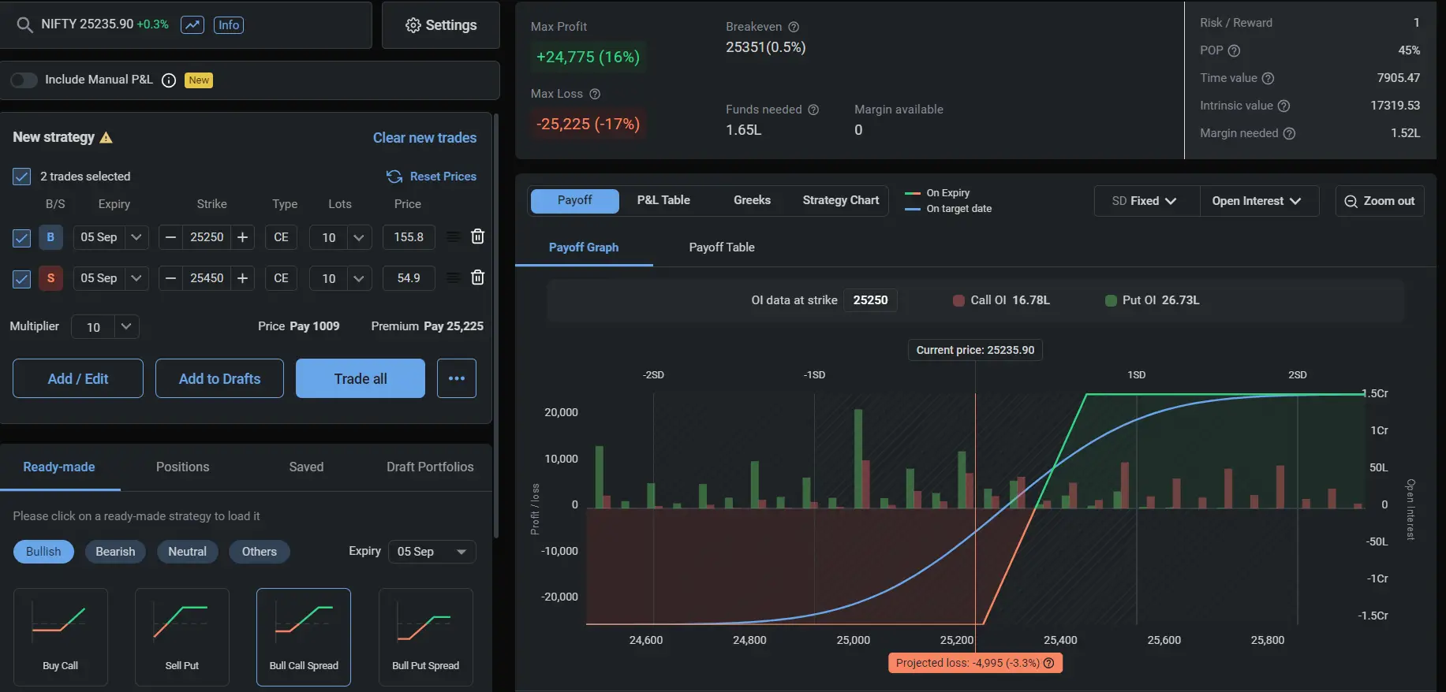
Task: Click the Call OI red color swatch
Action: coord(958,300)
